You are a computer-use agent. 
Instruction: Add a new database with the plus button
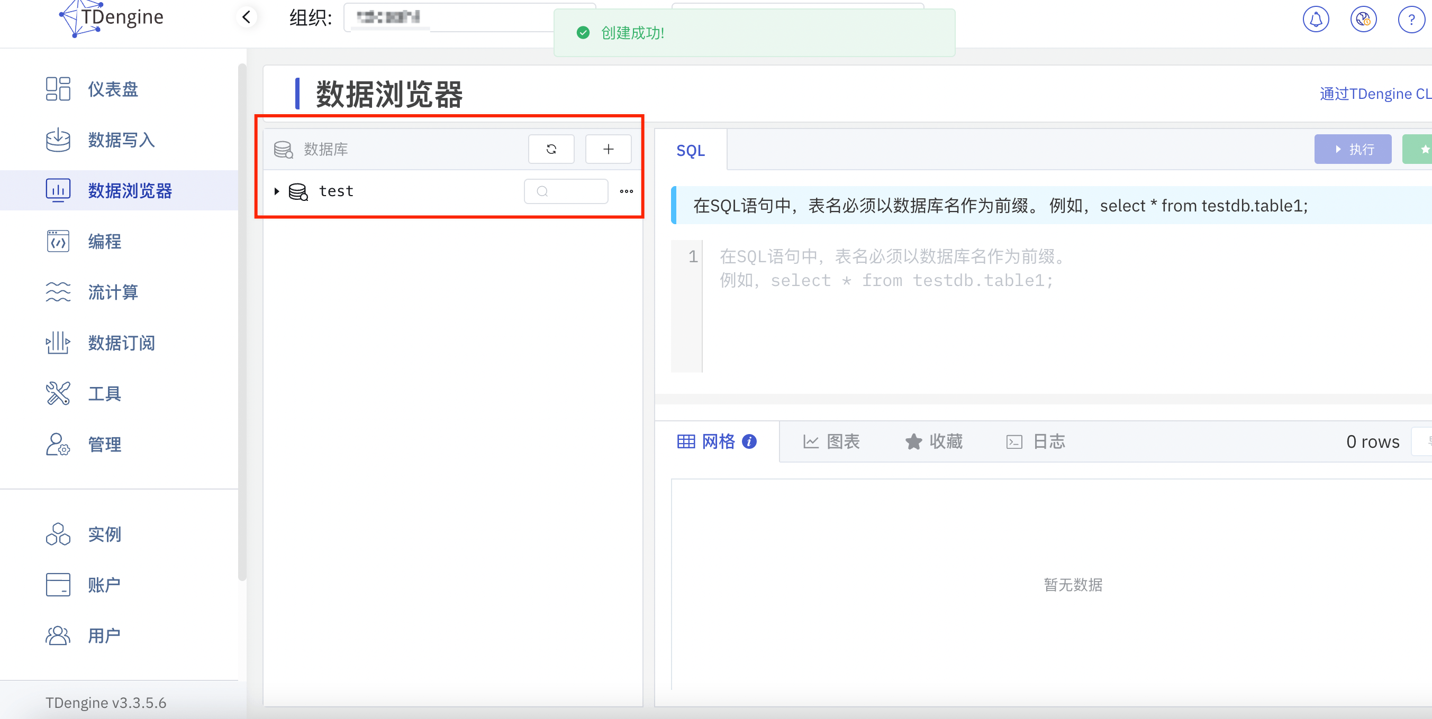tap(608, 149)
